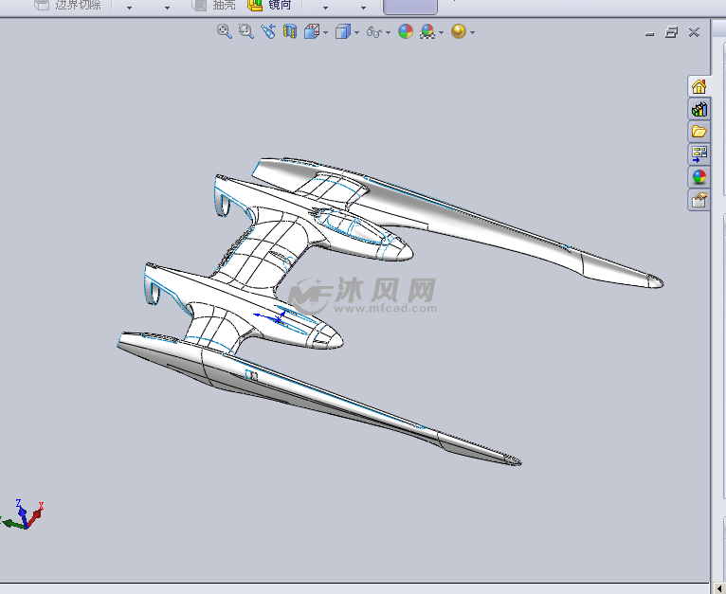This screenshot has width=726, height=594.
Task: Open the View Settings dropdown arrow
Action: pyautogui.click(x=472, y=32)
